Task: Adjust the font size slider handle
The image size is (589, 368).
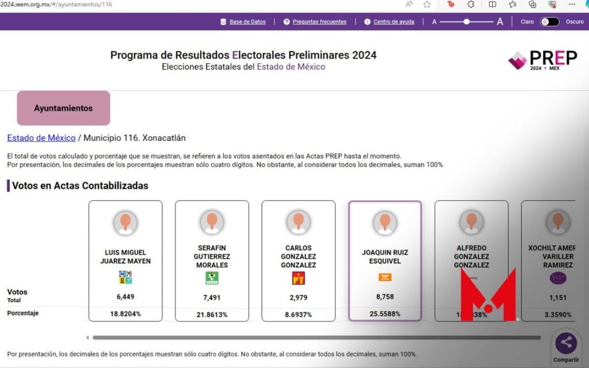Action: pos(466,22)
